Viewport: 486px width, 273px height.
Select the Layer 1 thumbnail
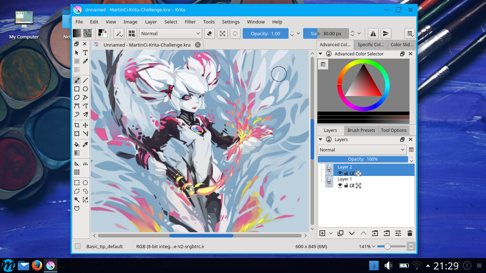click(x=329, y=182)
